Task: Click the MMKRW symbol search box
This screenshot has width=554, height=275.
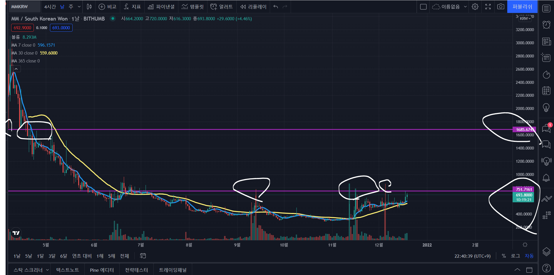Action: click(24, 6)
